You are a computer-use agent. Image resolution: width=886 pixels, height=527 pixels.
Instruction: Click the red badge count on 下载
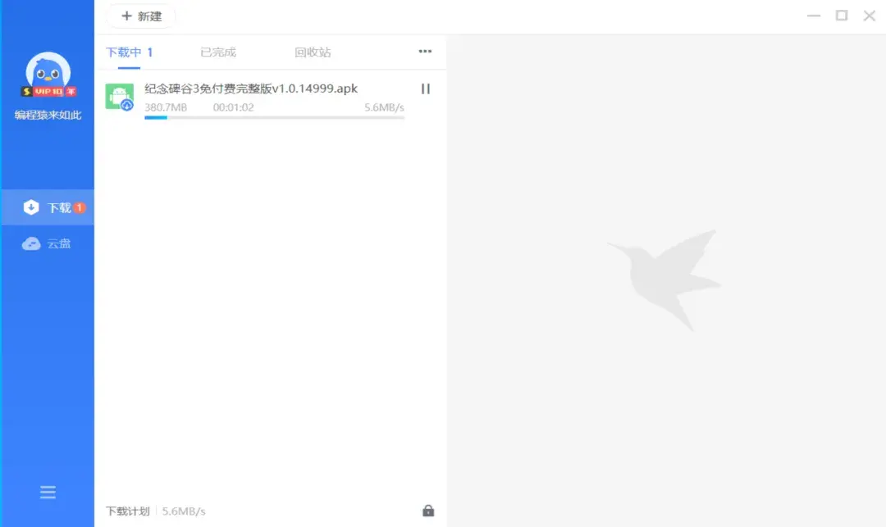coord(80,207)
